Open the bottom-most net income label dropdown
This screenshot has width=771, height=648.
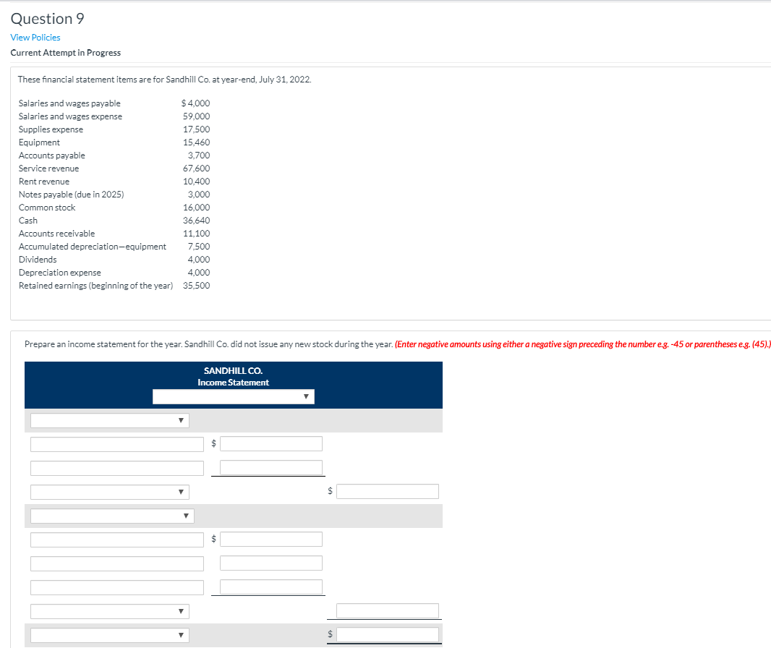109,635
